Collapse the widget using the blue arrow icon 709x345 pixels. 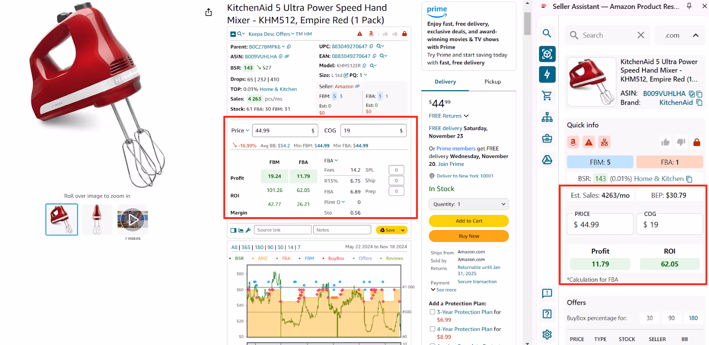click(233, 34)
